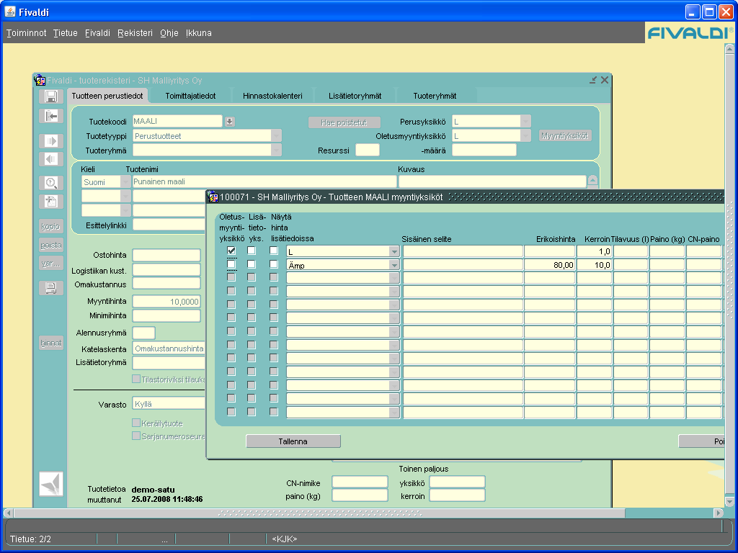Click the Fivaldi logo in top right

point(690,32)
